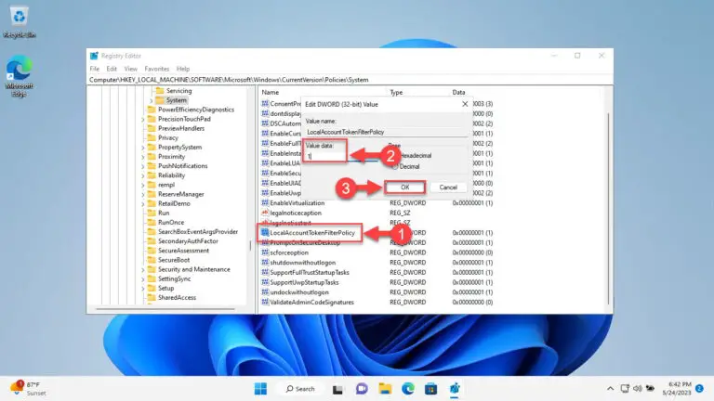This screenshot has height=401, width=714.
Task: Open the Edit menu
Action: 112,69
